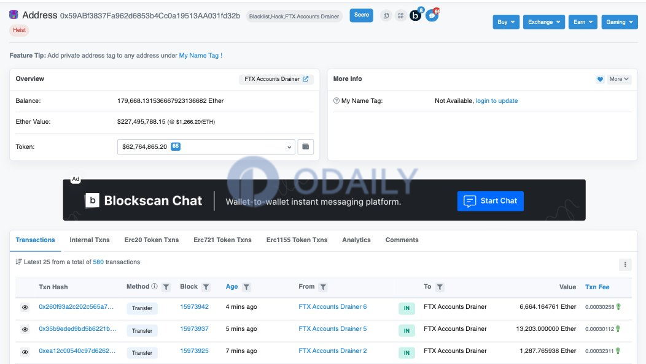This screenshot has width=646, height=364.
Task: Open the FTX Accounts Drainer 5 sender link
Action: pos(332,329)
